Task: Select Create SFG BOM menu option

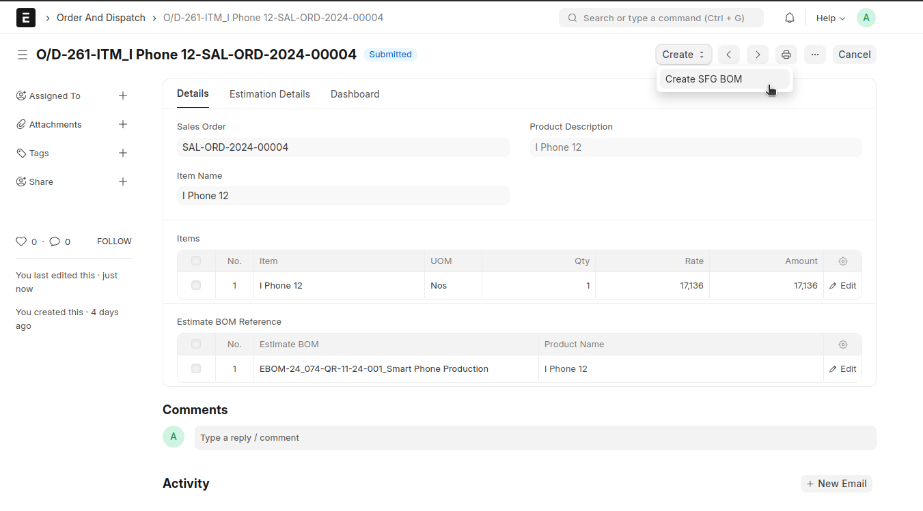Action: coord(704,79)
